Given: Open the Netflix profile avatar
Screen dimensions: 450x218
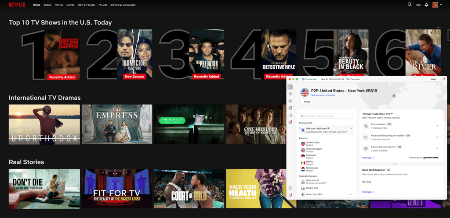Looking at the screenshot, I should tap(435, 5).
